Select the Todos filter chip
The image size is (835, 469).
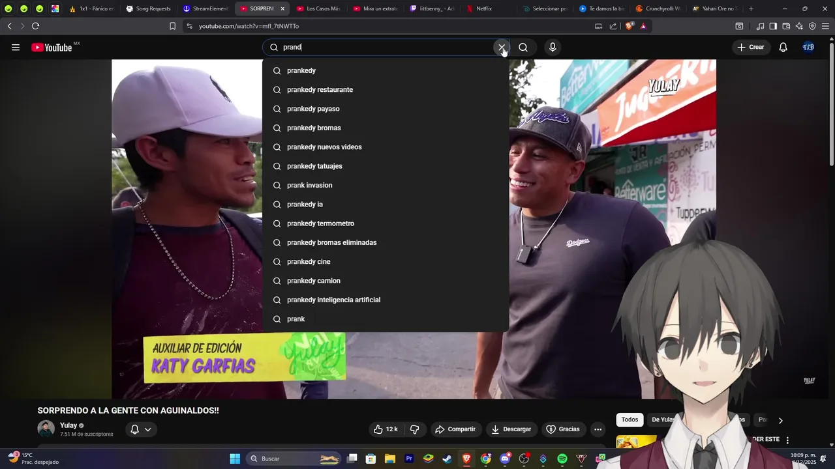point(630,420)
